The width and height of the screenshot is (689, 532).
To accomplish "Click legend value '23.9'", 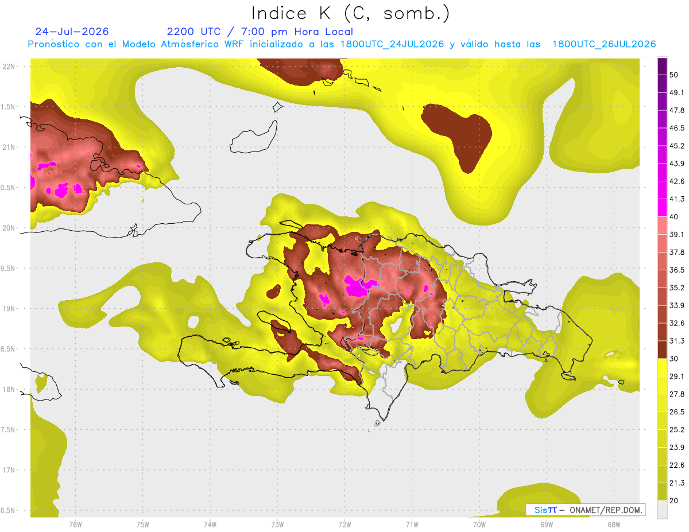I will [676, 447].
